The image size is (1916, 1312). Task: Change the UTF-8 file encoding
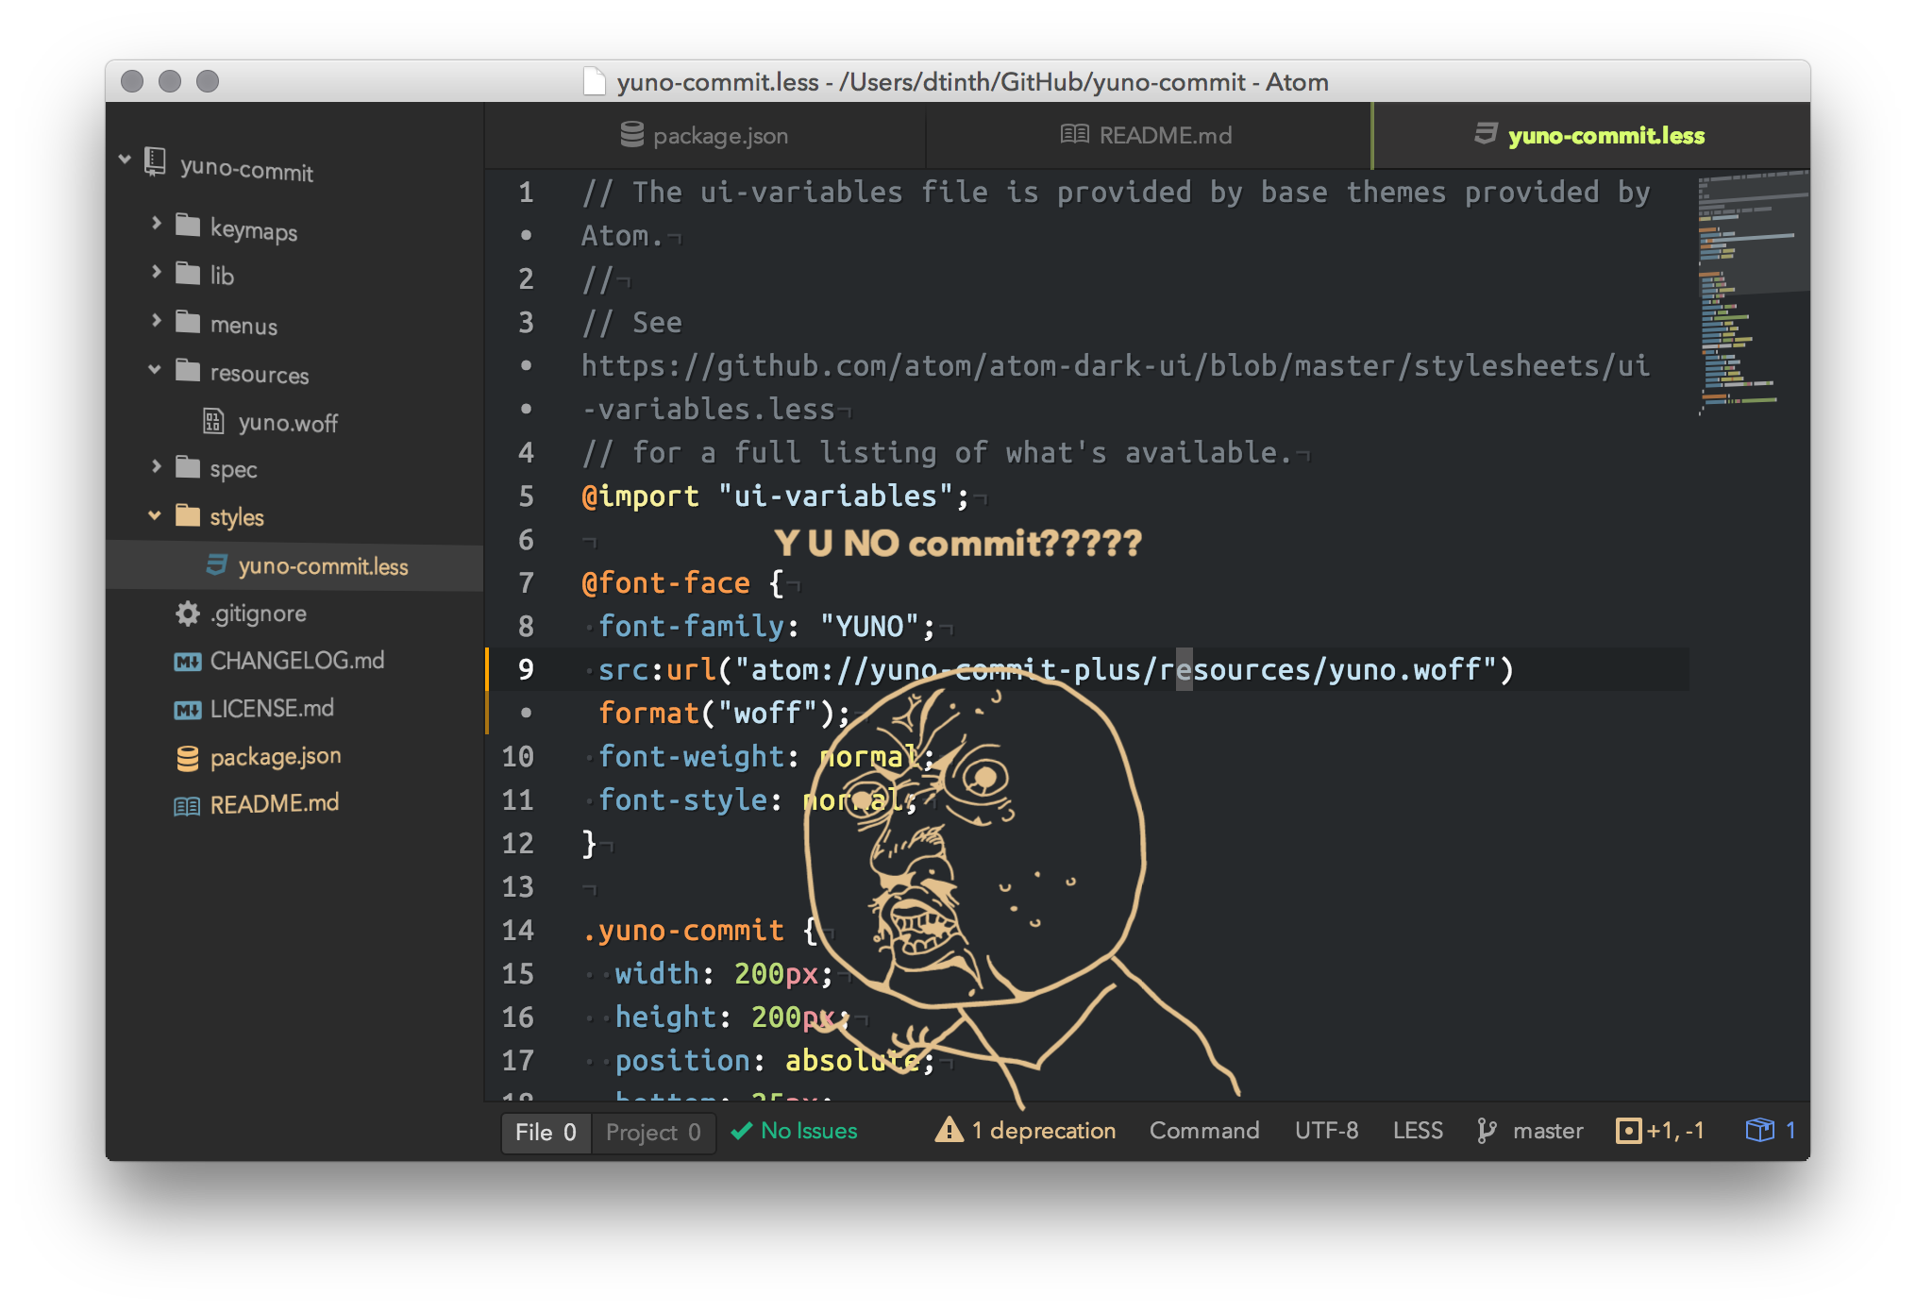tap(1326, 1131)
